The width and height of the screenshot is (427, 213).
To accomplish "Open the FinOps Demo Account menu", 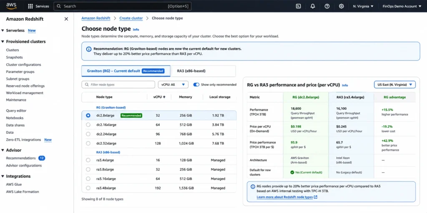I will [x=402, y=6].
